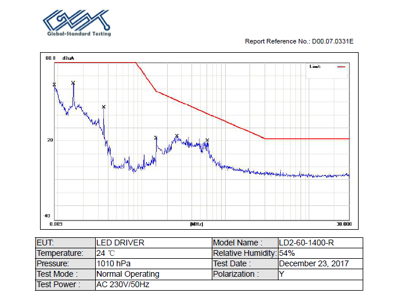394x293 pixels.
Task: Click the Relative Humidity 54% cell
Action: [x=320, y=254]
